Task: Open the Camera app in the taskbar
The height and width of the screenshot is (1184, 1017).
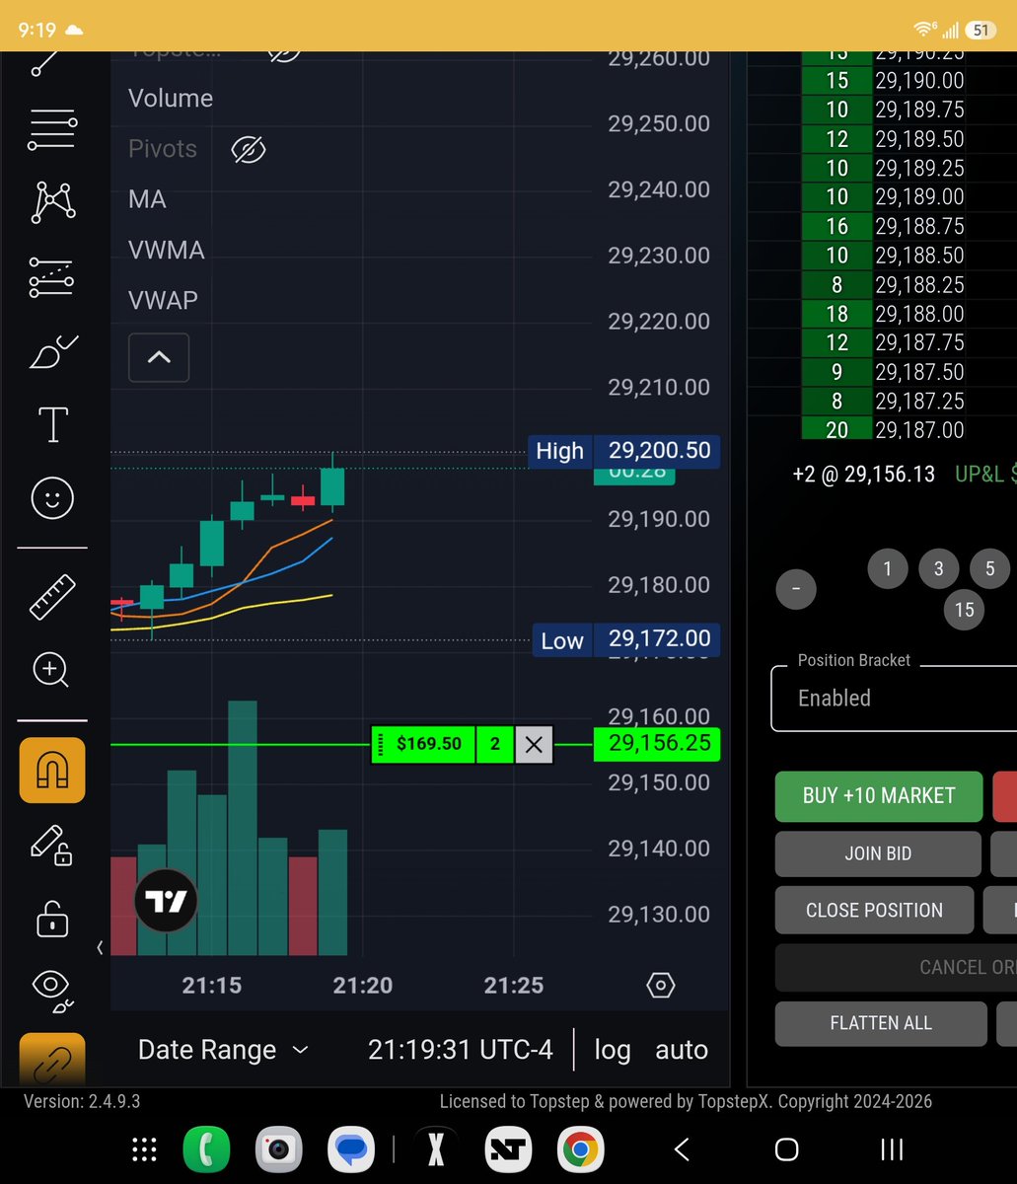Action: pyautogui.click(x=279, y=1149)
